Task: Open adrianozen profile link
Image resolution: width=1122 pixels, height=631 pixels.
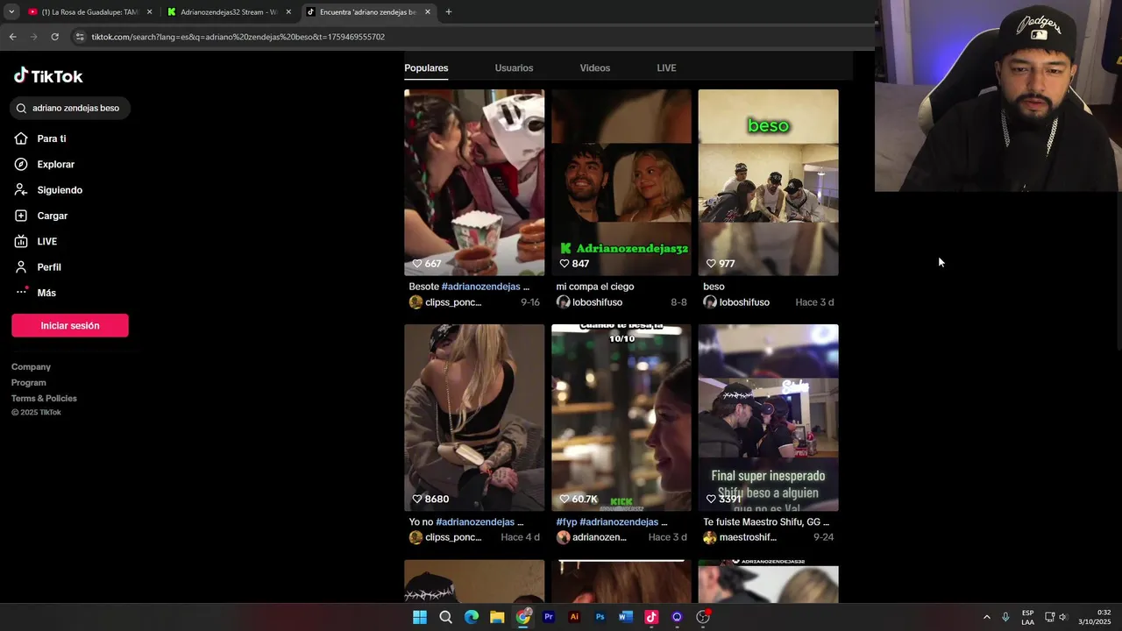Action: point(600,537)
